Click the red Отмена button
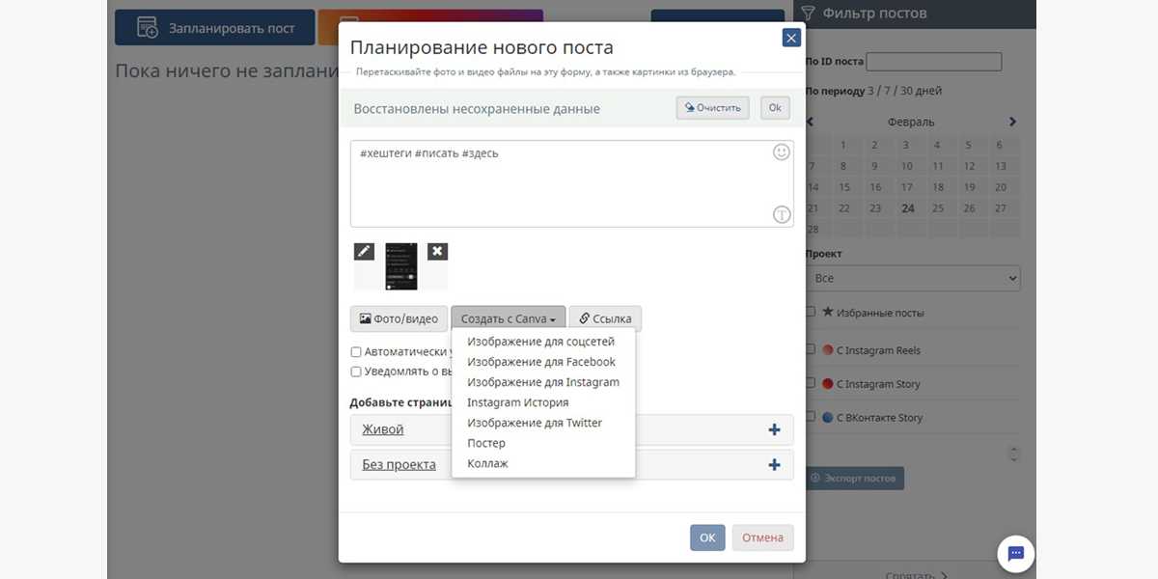 click(x=762, y=538)
